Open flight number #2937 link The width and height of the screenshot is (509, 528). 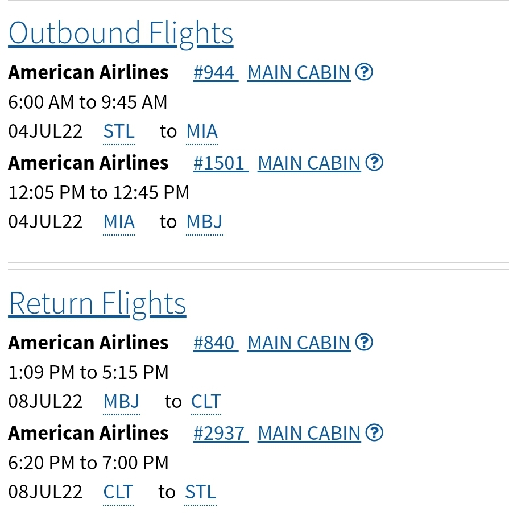pyautogui.click(x=220, y=434)
